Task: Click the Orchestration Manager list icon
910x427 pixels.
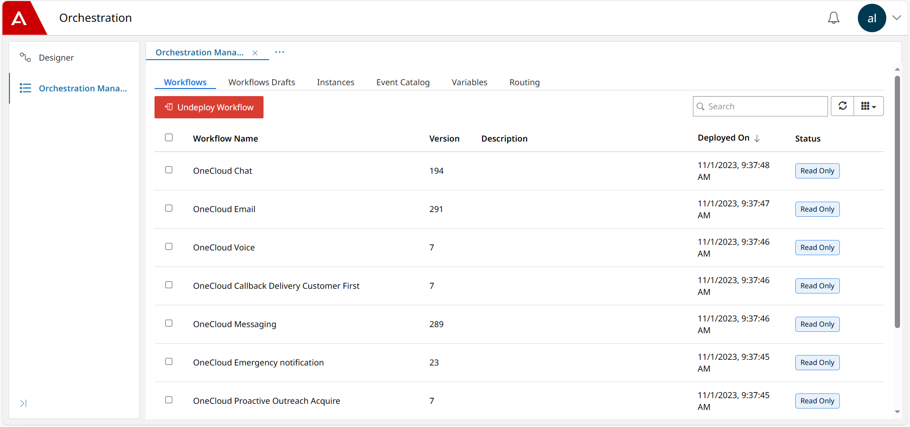Action: click(x=25, y=89)
